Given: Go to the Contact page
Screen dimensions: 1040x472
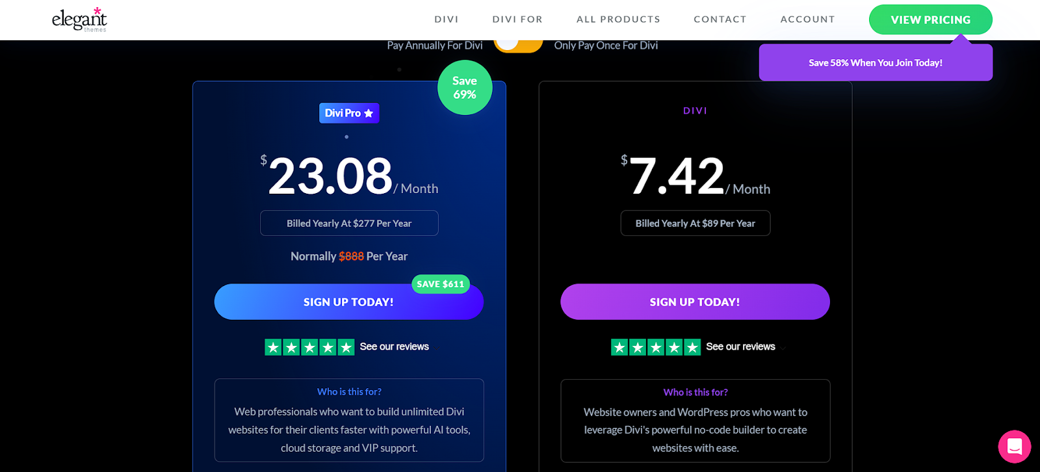Looking at the screenshot, I should [720, 20].
